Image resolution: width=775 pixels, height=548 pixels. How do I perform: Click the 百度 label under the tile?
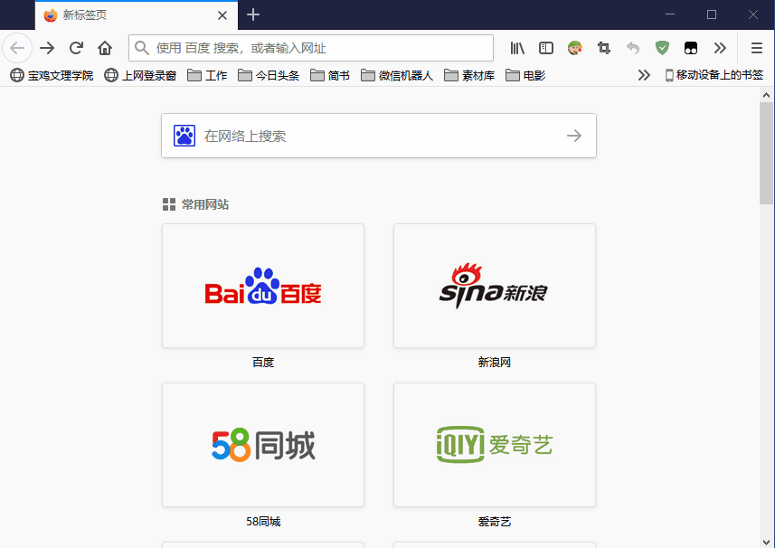[x=263, y=363]
